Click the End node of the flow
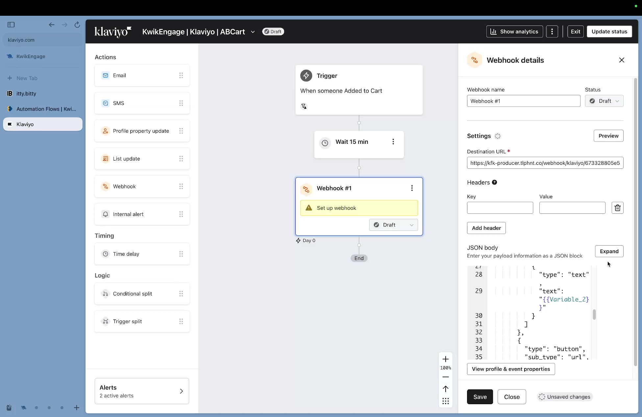The height and width of the screenshot is (417, 642). point(359,258)
